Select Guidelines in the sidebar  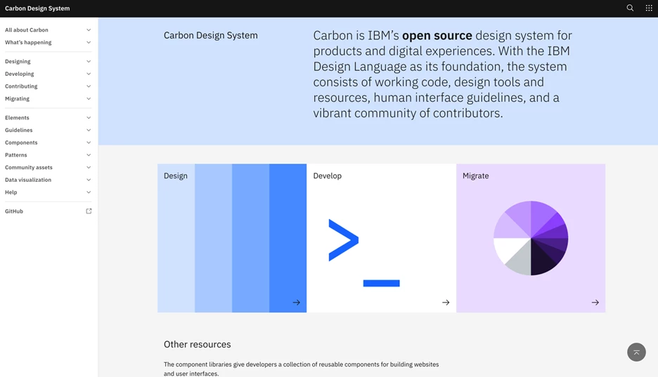(x=18, y=131)
